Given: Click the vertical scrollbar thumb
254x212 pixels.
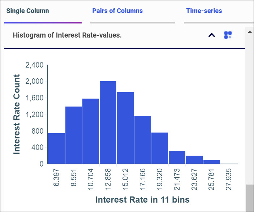Looking at the screenshot, I should 249,198.
